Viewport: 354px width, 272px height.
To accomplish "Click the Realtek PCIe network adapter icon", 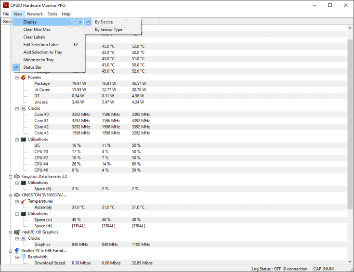I will 17,251.
